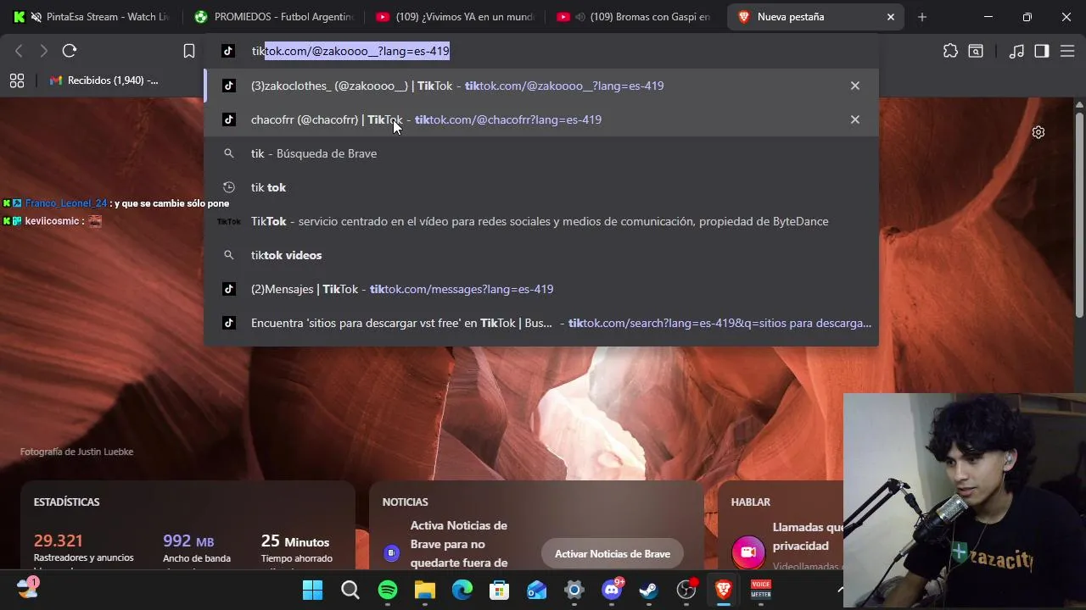Unmute the PintaEsa Stream tab speaker icon

click(36, 17)
